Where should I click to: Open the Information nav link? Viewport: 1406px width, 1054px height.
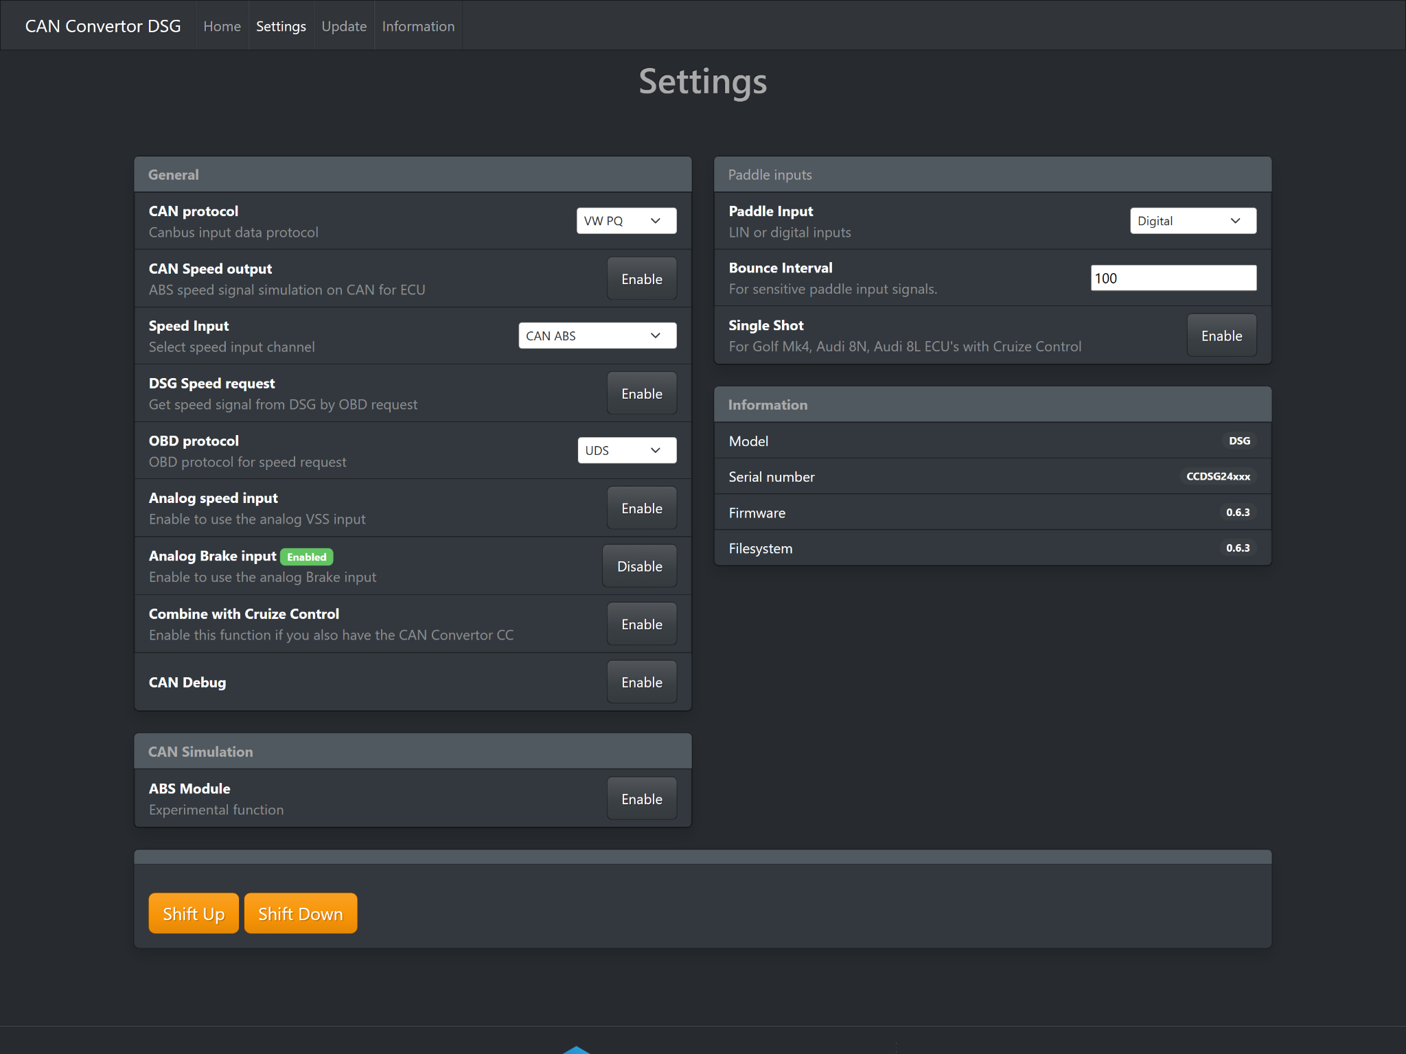[x=418, y=26]
